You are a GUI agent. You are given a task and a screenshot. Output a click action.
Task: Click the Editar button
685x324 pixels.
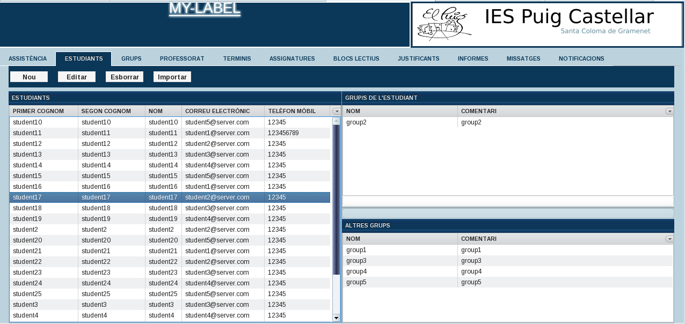pos(77,77)
